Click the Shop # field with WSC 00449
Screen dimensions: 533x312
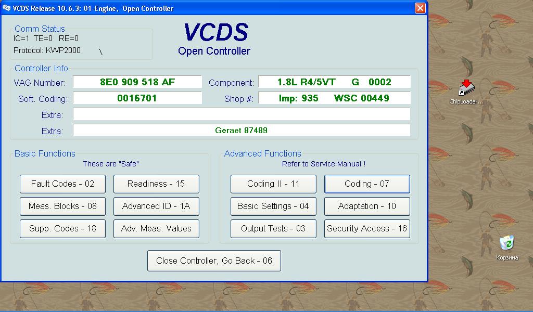click(334, 98)
